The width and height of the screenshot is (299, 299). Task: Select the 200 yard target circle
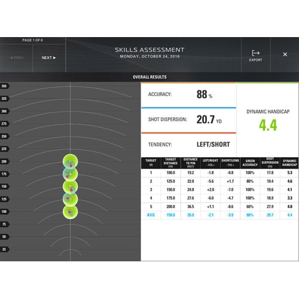click(71, 161)
